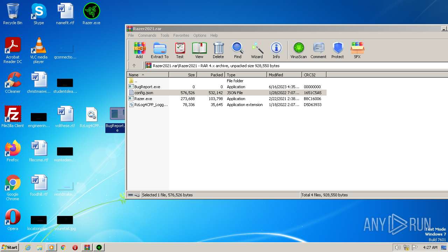Open the Commands menu

147,35
